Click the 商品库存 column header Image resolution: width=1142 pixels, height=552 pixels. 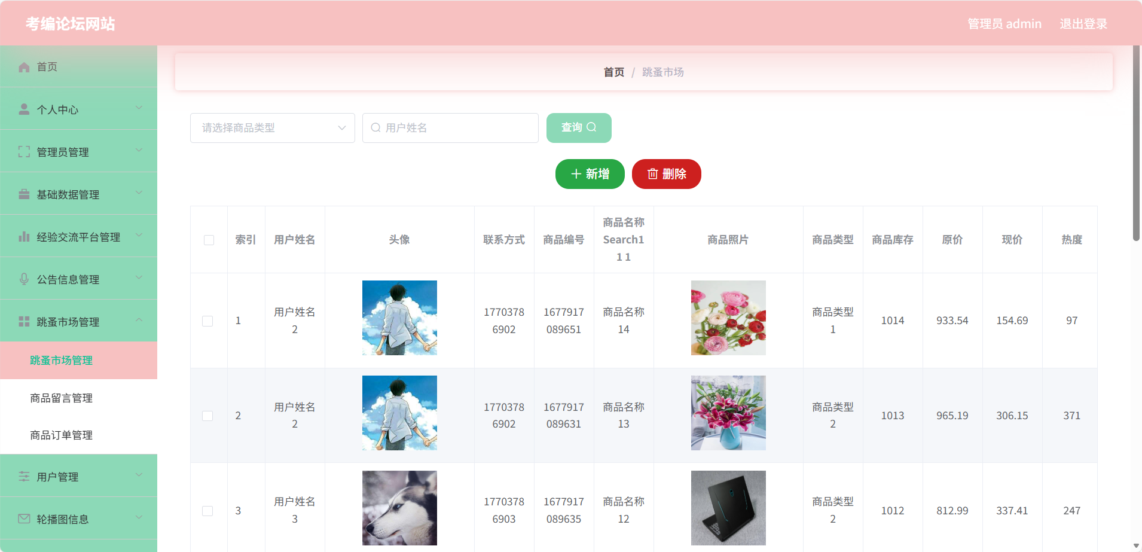pyautogui.click(x=893, y=240)
